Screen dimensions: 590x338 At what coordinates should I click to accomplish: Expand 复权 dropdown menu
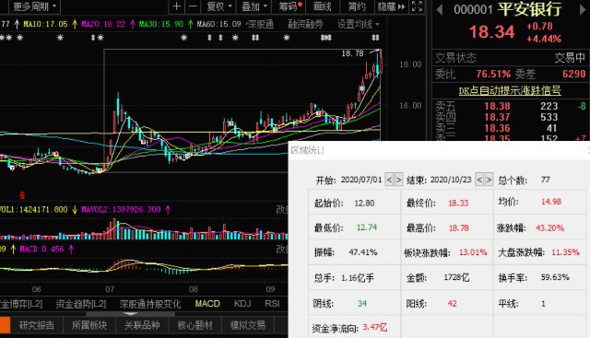pos(219,6)
